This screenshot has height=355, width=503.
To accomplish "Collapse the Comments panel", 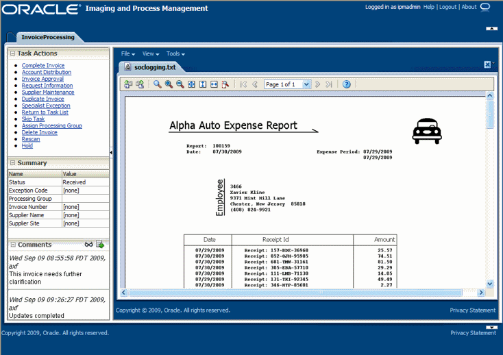I will point(12,245).
